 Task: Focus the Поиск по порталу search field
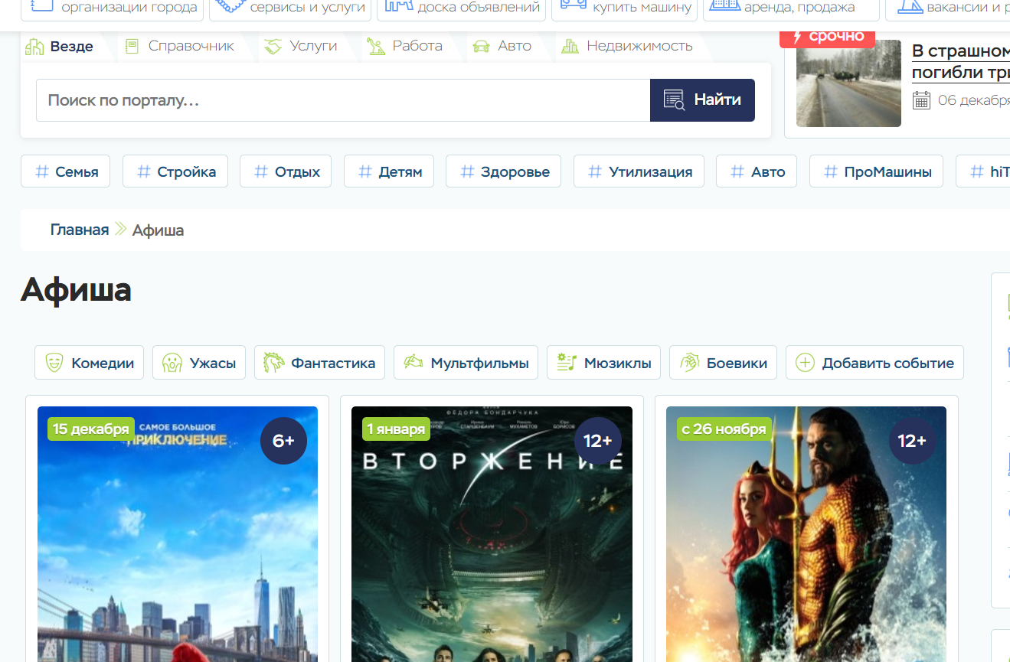(x=342, y=100)
